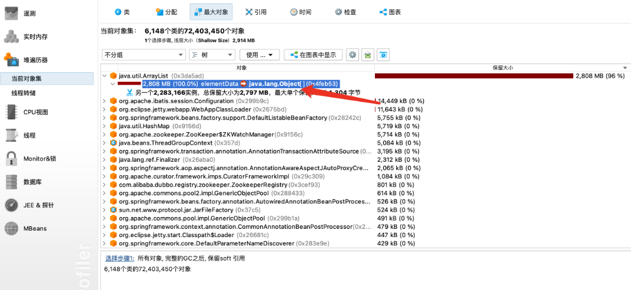Expand AnnotationTransactionAttributeSource row
The width and height of the screenshot is (631, 290).
point(105,151)
